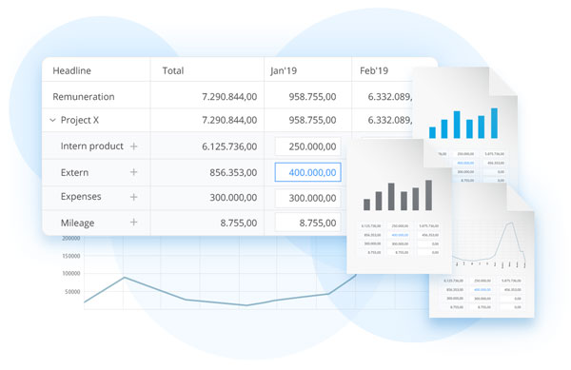571x370 pixels.
Task: Click the Headline column header
Action: click(x=71, y=70)
